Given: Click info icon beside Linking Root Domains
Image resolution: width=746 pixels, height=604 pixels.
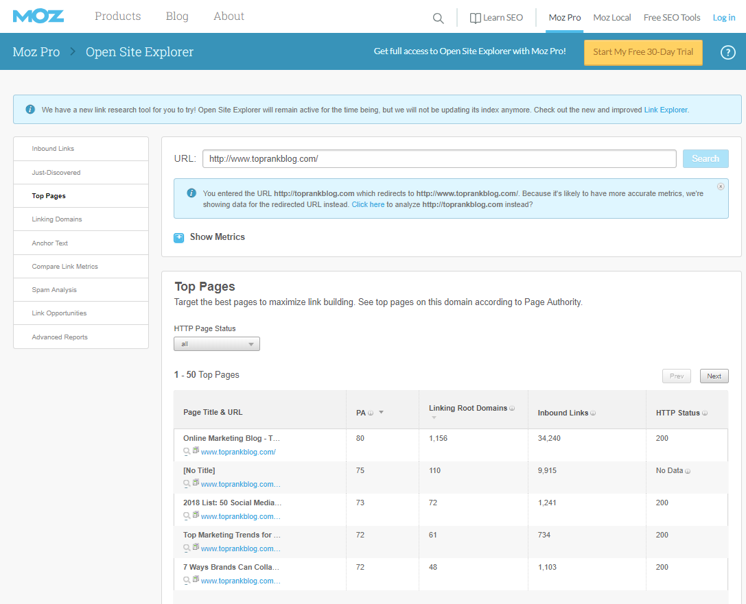Looking at the screenshot, I should (512, 408).
